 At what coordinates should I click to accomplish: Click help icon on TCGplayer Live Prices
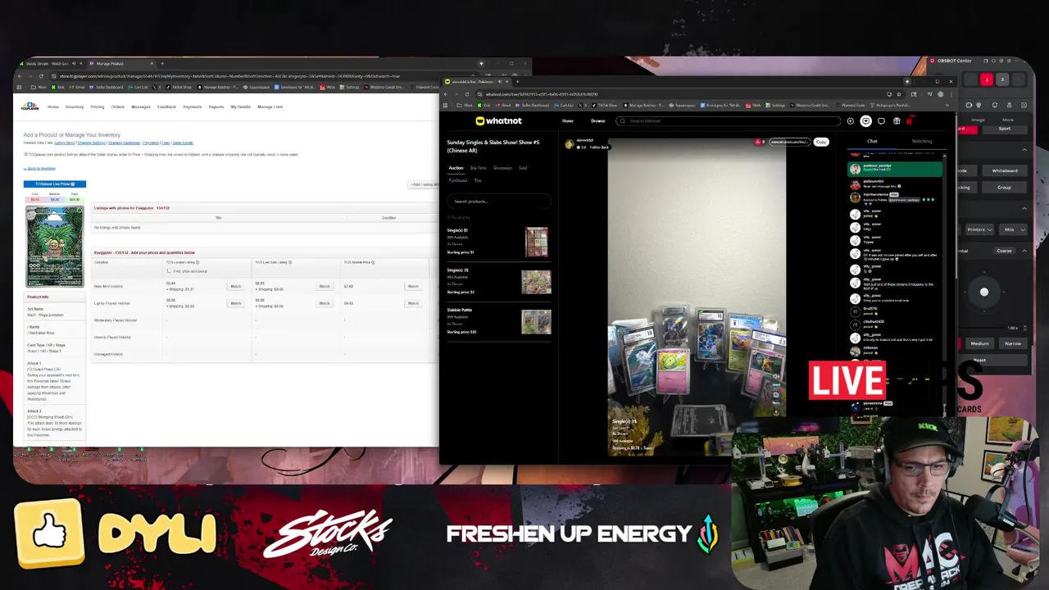pyautogui.click(x=73, y=184)
